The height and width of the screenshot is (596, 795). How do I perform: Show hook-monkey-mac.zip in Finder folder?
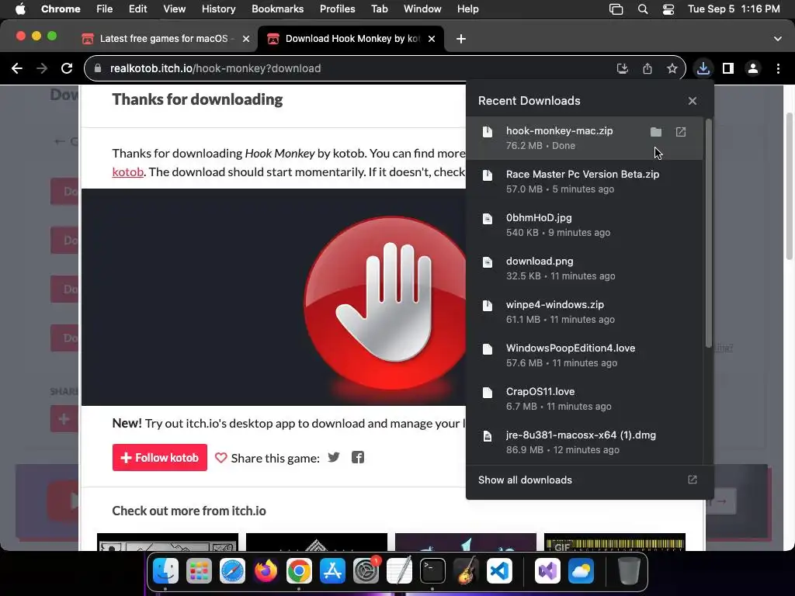[x=655, y=132]
